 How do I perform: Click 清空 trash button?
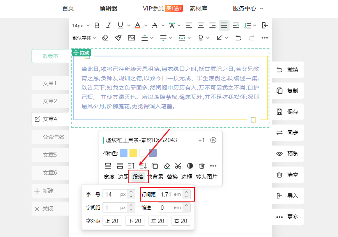[x=288, y=175]
